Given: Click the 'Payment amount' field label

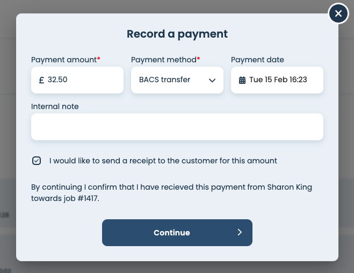Looking at the screenshot, I should (64, 60).
